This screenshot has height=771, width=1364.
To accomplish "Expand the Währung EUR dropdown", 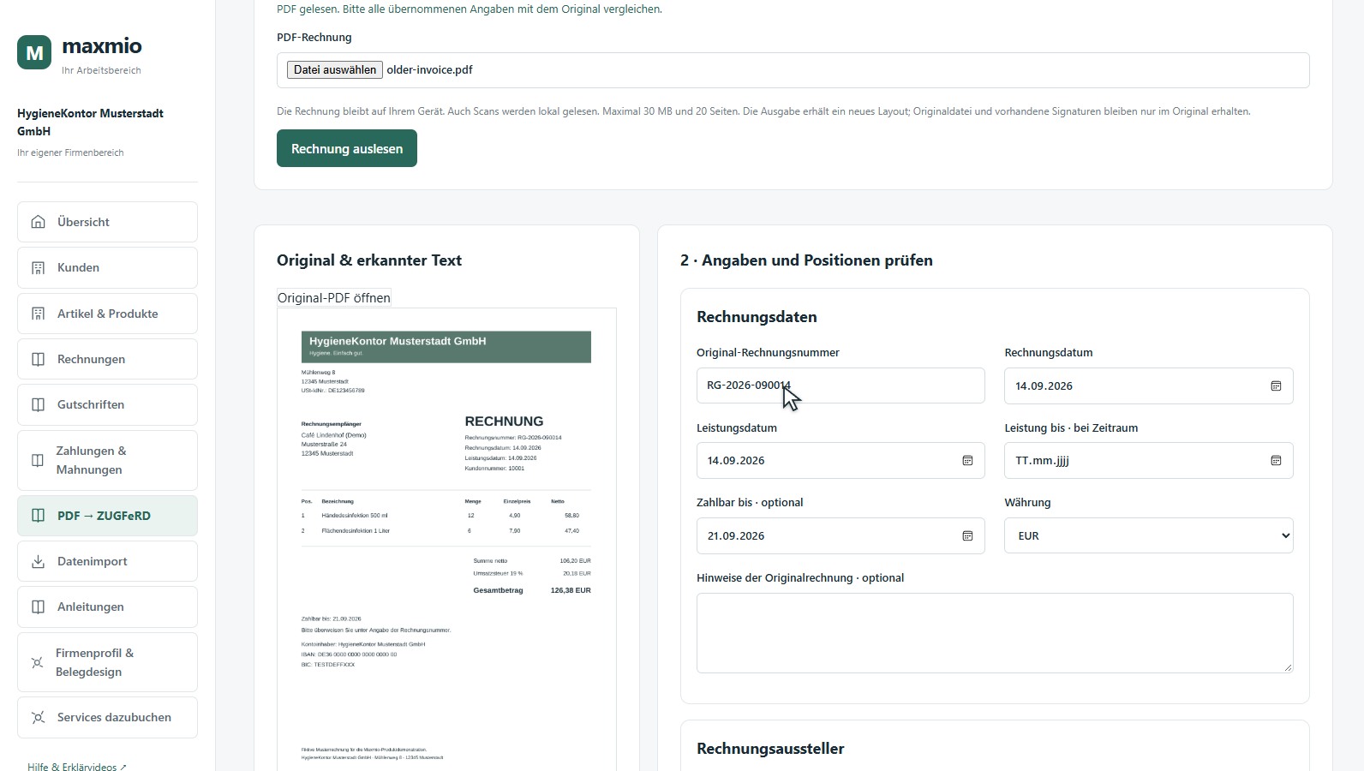I will 1148,535.
